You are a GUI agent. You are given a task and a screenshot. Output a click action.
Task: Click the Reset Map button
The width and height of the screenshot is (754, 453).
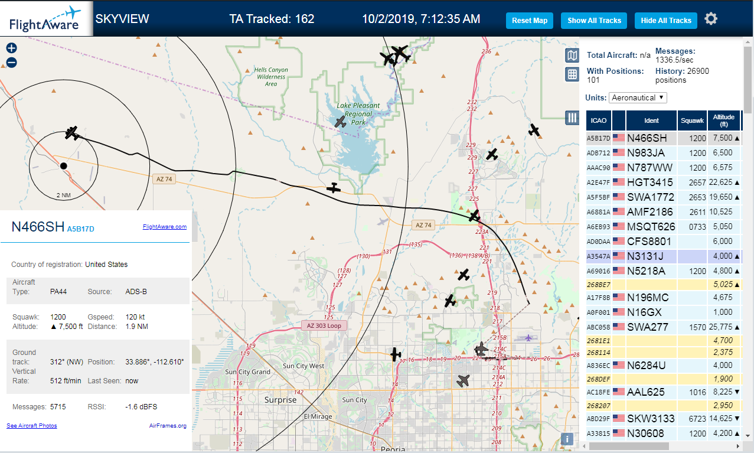(530, 21)
